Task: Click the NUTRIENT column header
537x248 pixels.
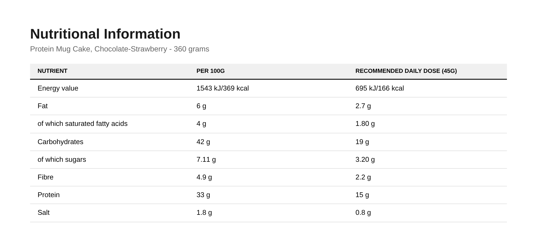Action: pyautogui.click(x=52, y=71)
